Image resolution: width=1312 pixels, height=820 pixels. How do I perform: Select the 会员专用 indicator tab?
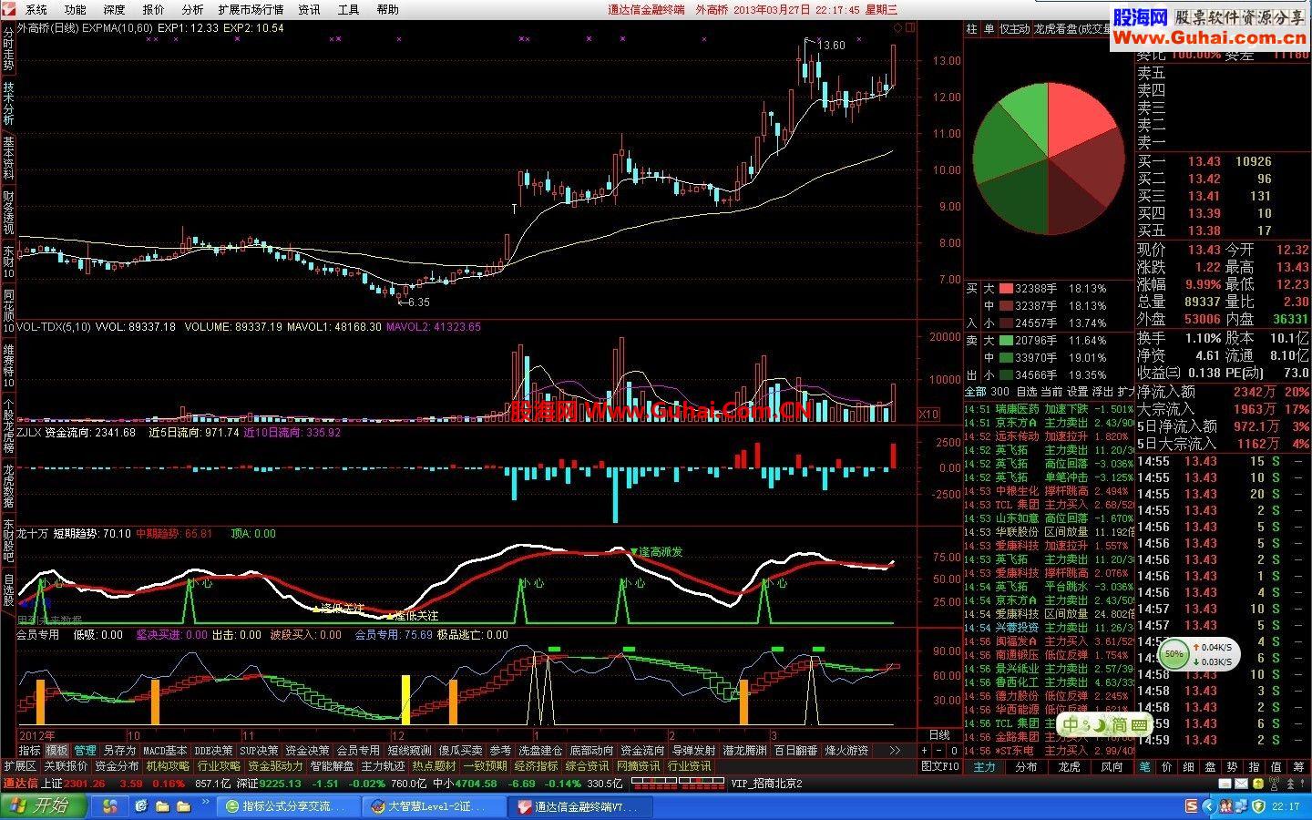[358, 751]
